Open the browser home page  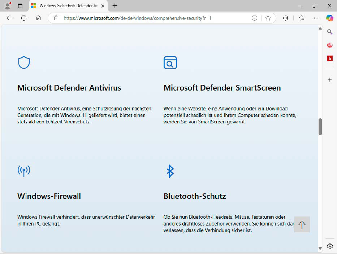click(38, 18)
